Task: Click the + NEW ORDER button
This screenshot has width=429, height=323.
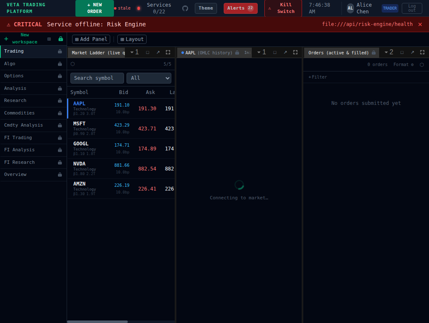Action: click(94, 8)
